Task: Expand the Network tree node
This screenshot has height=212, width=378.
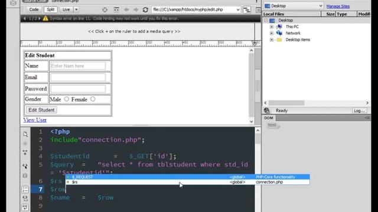Action: click(x=272, y=33)
